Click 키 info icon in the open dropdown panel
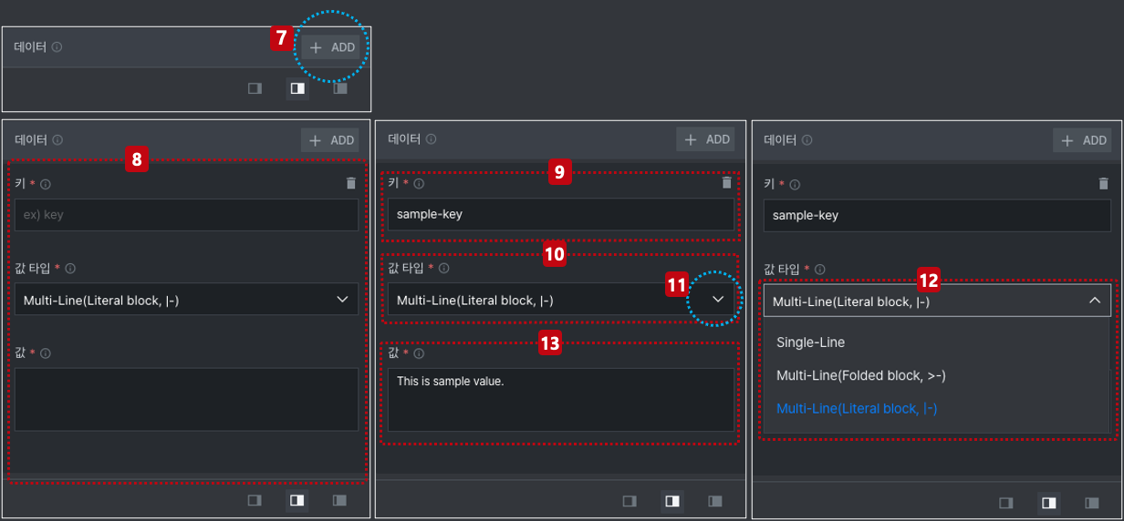The height and width of the screenshot is (521, 1124). point(795,184)
